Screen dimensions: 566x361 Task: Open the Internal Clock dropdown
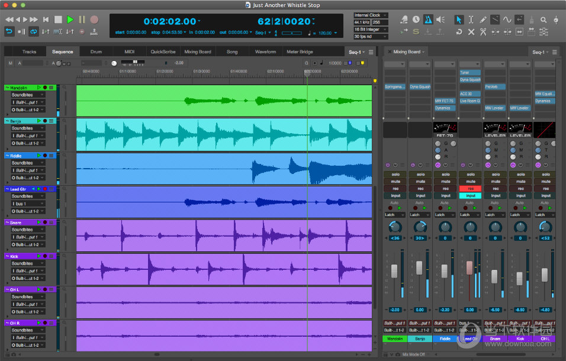coord(371,15)
